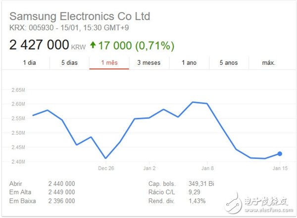Click the Cap. bols. value 349,31 Bi

point(200,183)
